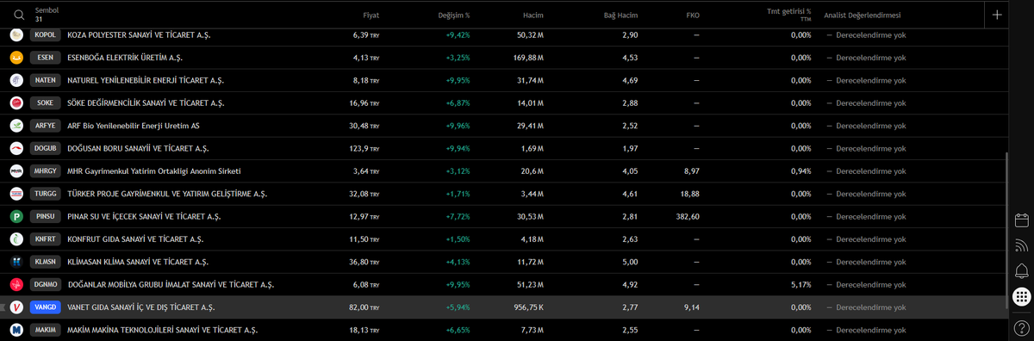Click the NATEN company logo
This screenshot has width=1034, height=341.
[x=16, y=80]
